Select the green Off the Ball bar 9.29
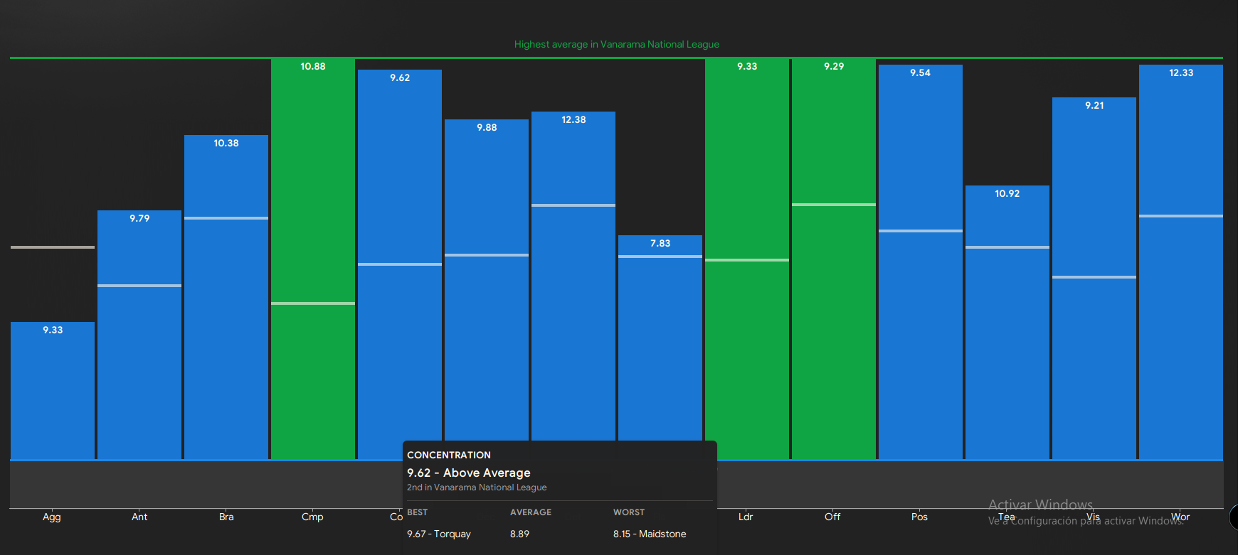The image size is (1238, 555). (x=834, y=259)
